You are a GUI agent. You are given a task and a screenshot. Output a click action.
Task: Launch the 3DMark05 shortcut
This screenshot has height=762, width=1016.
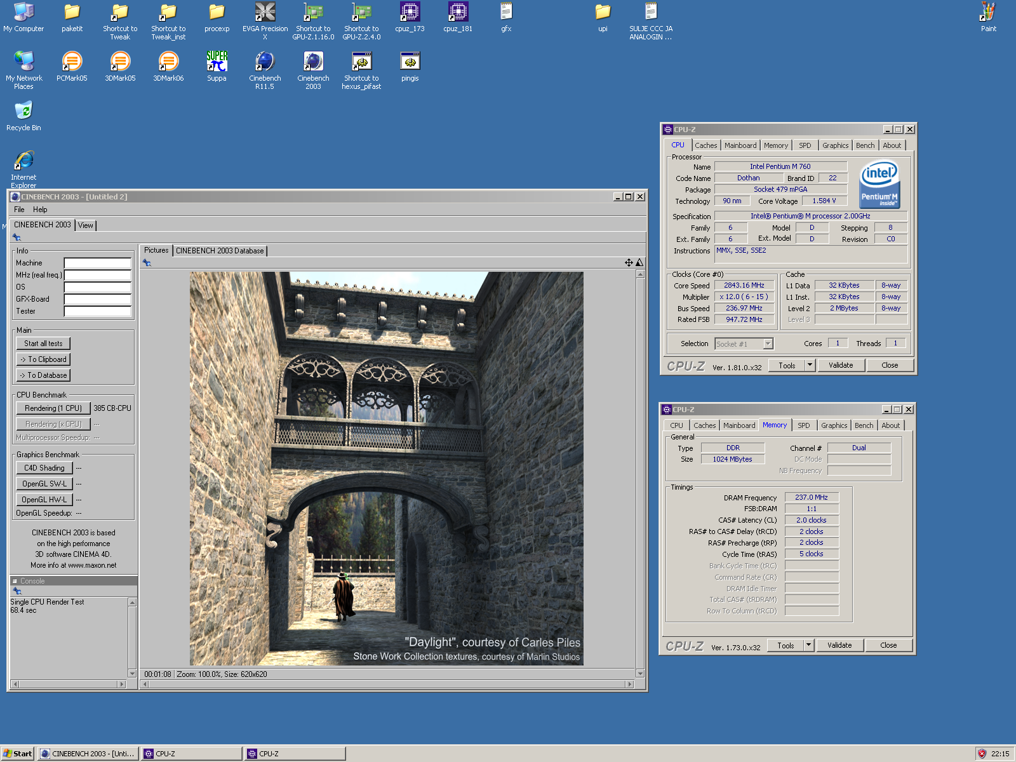(x=120, y=67)
